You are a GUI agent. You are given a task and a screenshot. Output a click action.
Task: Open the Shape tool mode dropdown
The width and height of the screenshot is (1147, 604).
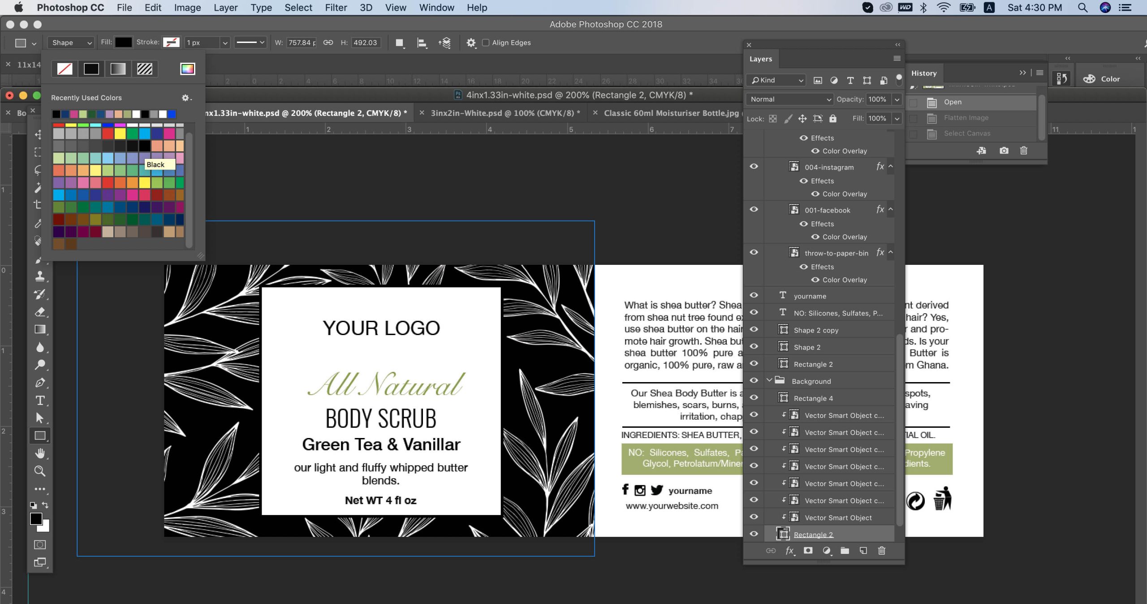[x=71, y=43]
